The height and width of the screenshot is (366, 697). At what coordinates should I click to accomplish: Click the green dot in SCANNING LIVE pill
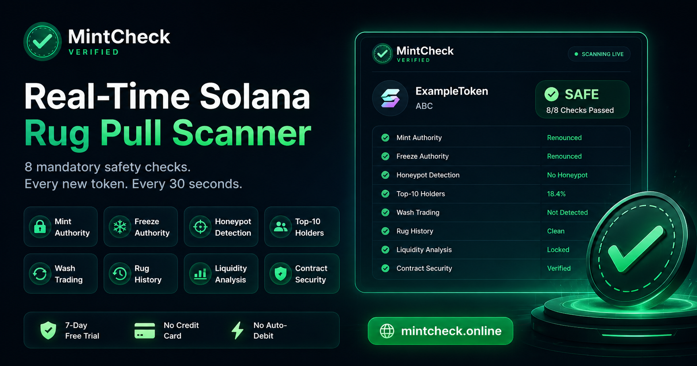576,54
